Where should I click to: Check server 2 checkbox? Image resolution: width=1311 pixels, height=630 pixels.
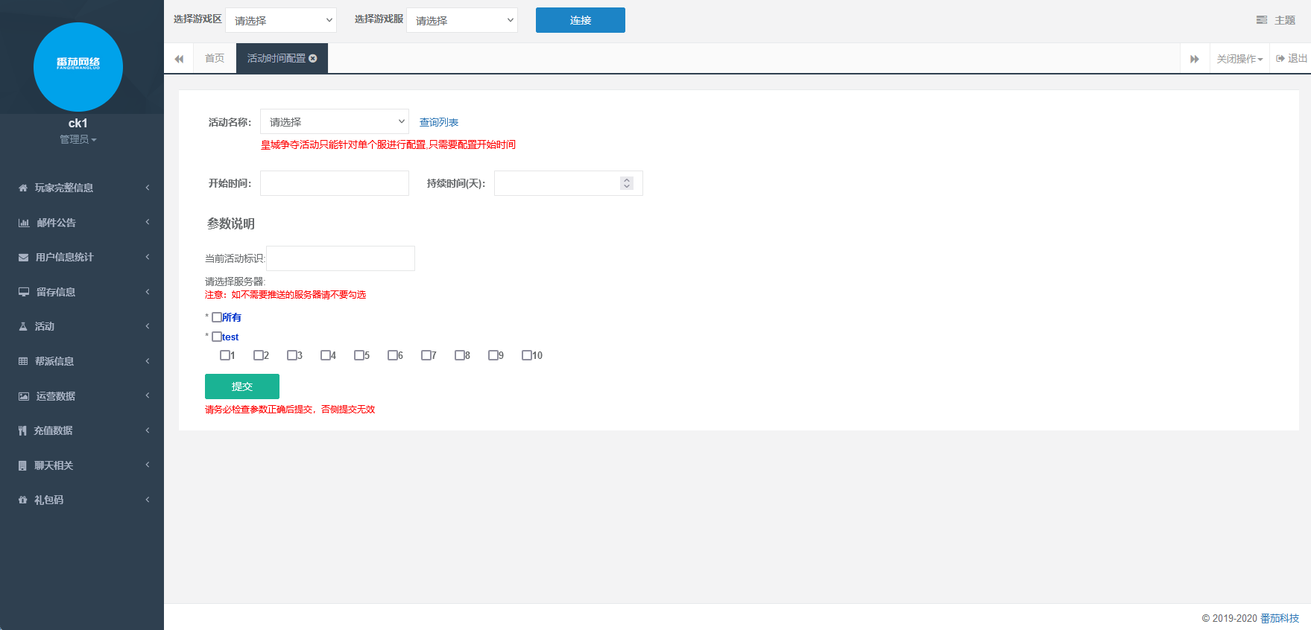259,355
